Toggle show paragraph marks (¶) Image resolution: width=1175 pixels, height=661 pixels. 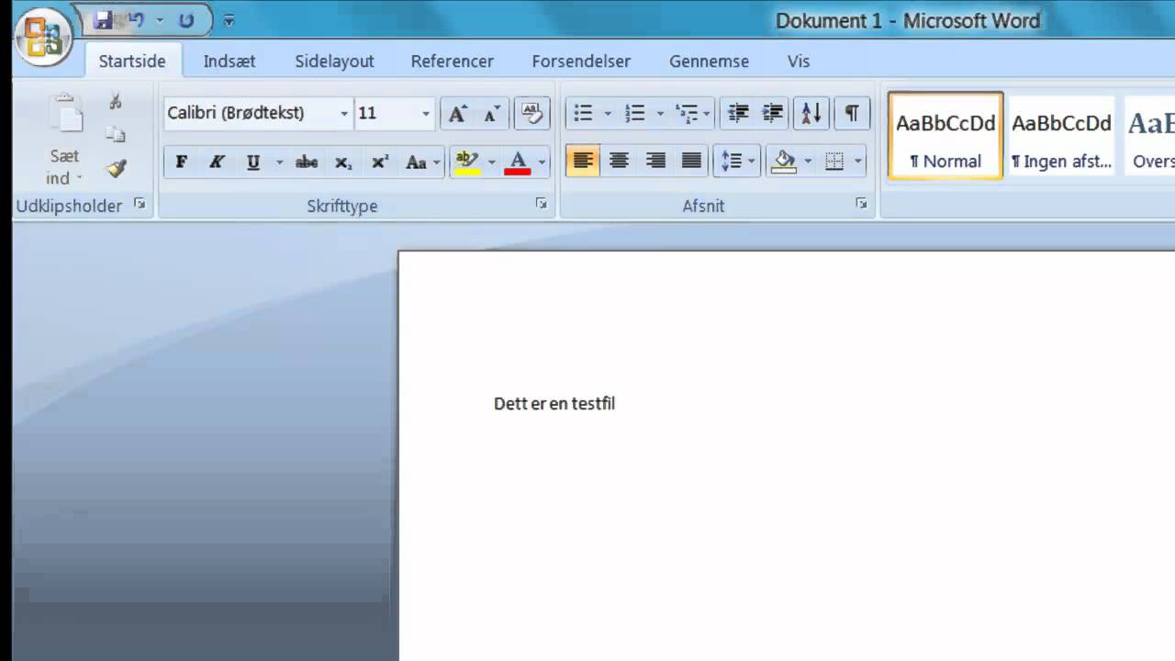click(x=853, y=113)
